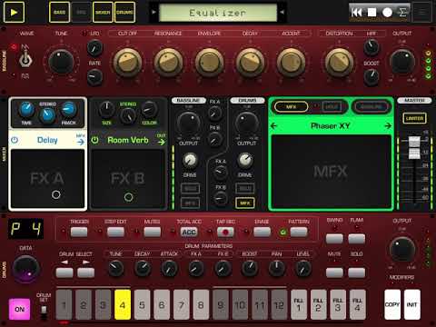Viewport: 436px width, 327px height.
Task: Click the Equalizer LCD display
Action: [218, 13]
